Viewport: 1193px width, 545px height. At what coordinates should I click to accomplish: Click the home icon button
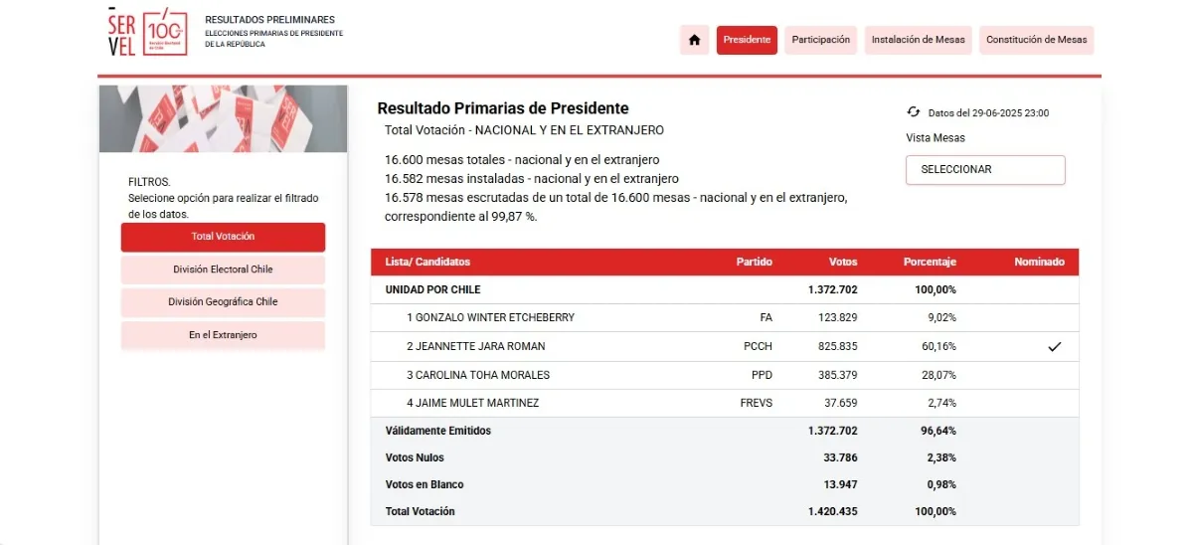(x=694, y=40)
